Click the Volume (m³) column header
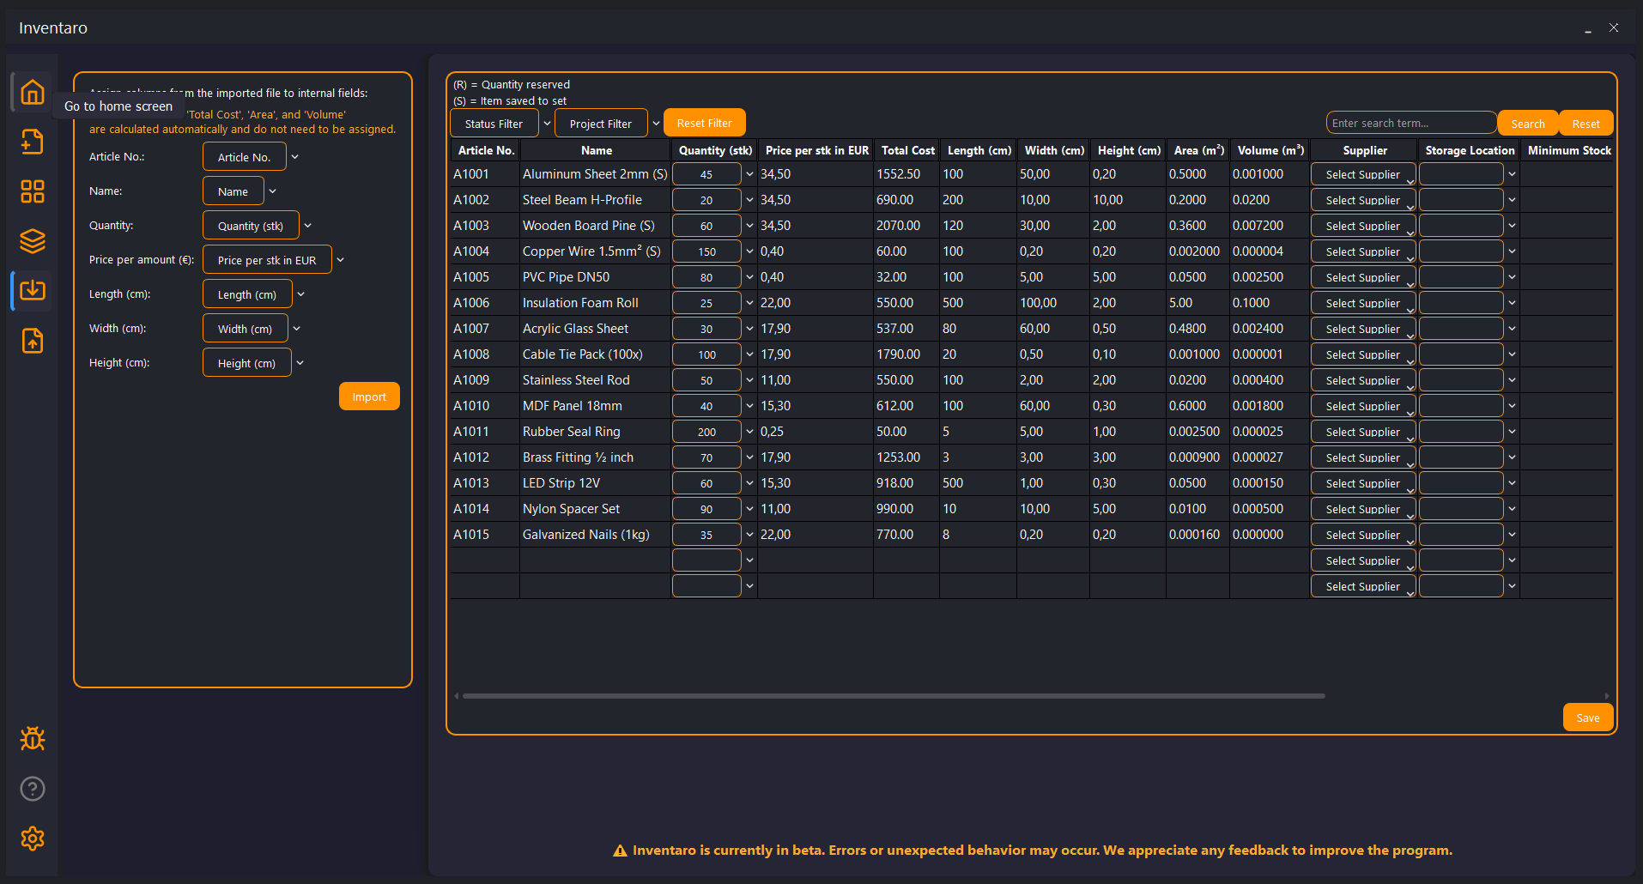1643x884 pixels. (x=1270, y=150)
